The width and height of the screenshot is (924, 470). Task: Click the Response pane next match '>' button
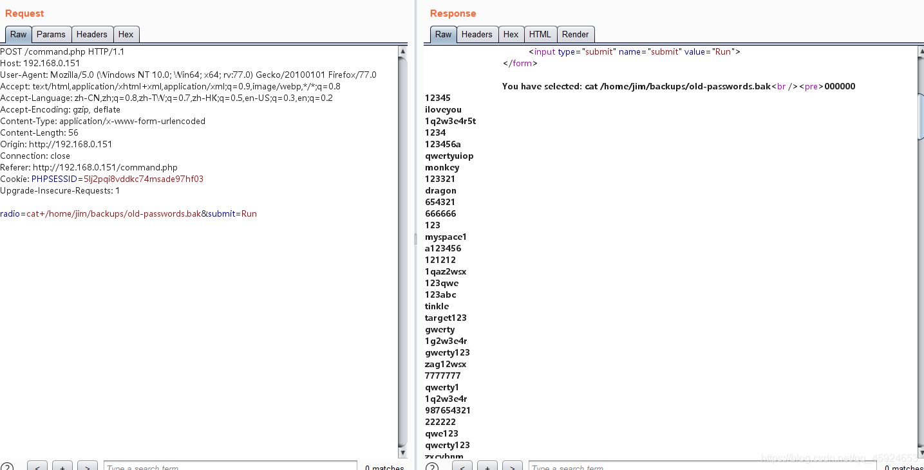coord(512,466)
